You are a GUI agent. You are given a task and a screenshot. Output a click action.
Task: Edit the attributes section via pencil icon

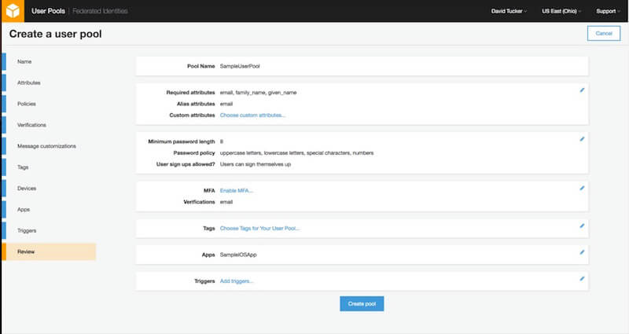582,90
